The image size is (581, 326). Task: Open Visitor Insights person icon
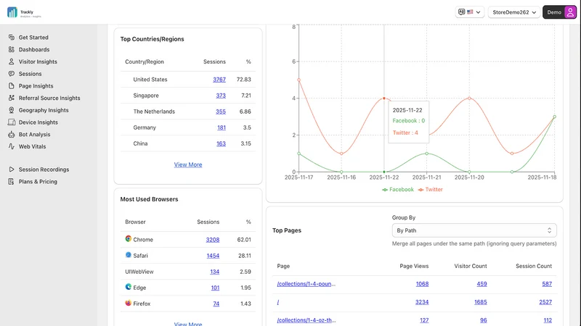12,62
